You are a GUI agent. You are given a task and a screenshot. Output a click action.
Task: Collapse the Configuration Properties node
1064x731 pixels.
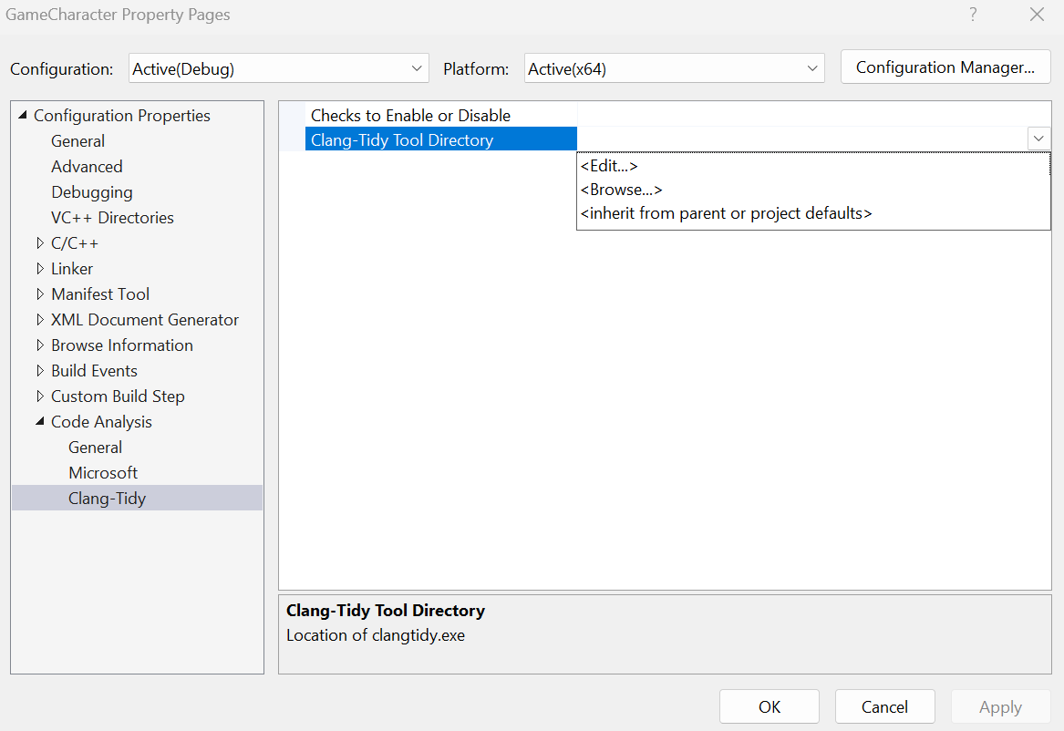pyautogui.click(x=23, y=116)
